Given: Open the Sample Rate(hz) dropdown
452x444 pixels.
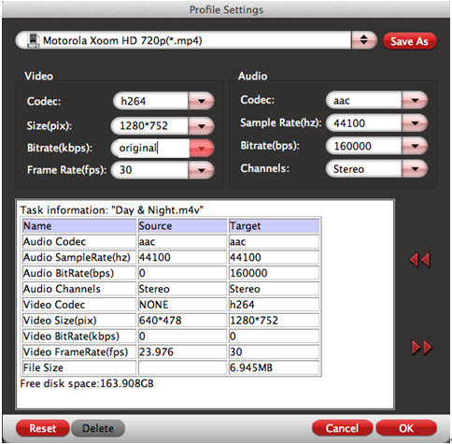Looking at the screenshot, I should click(x=415, y=123).
